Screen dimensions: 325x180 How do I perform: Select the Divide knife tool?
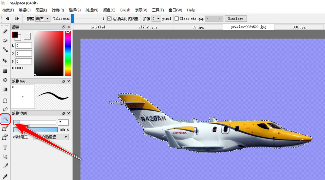point(5,165)
